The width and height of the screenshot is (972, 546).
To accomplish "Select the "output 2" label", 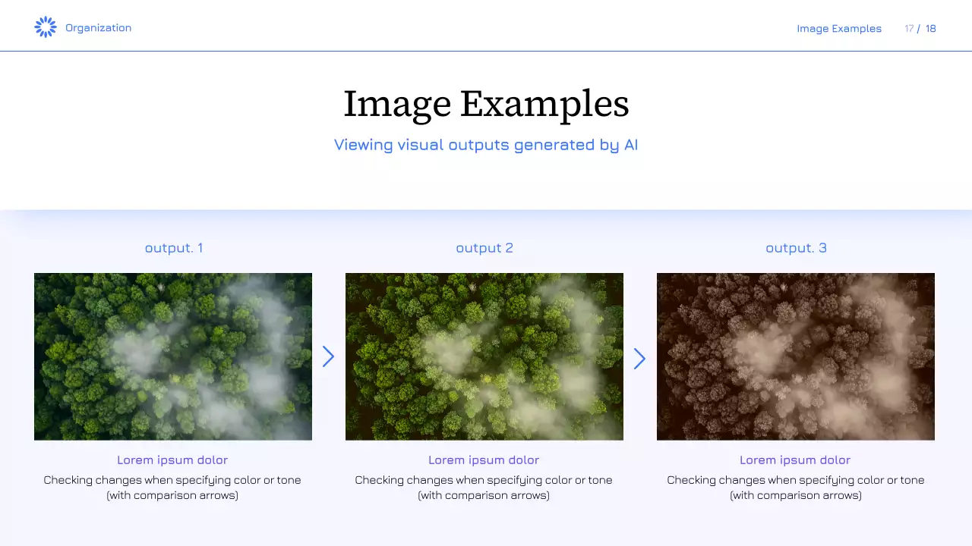I will click(x=484, y=248).
